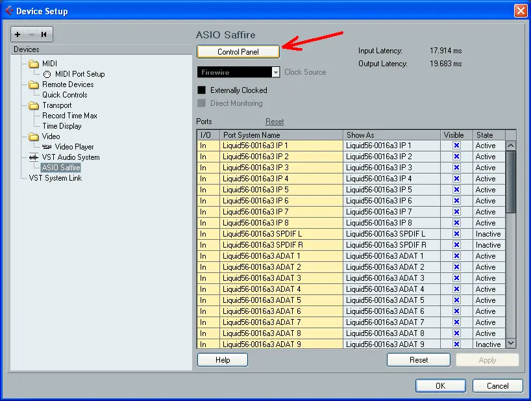
Task: Click the Apply button
Action: pos(488,360)
